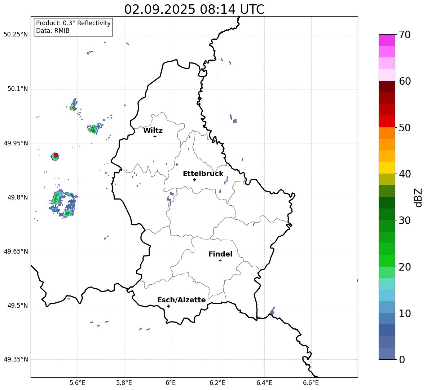Click the 6.2°E longitude label

coord(217,383)
